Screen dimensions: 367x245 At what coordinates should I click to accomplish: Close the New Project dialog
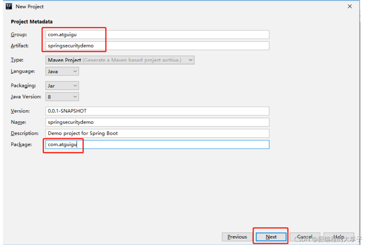pos(350,6)
